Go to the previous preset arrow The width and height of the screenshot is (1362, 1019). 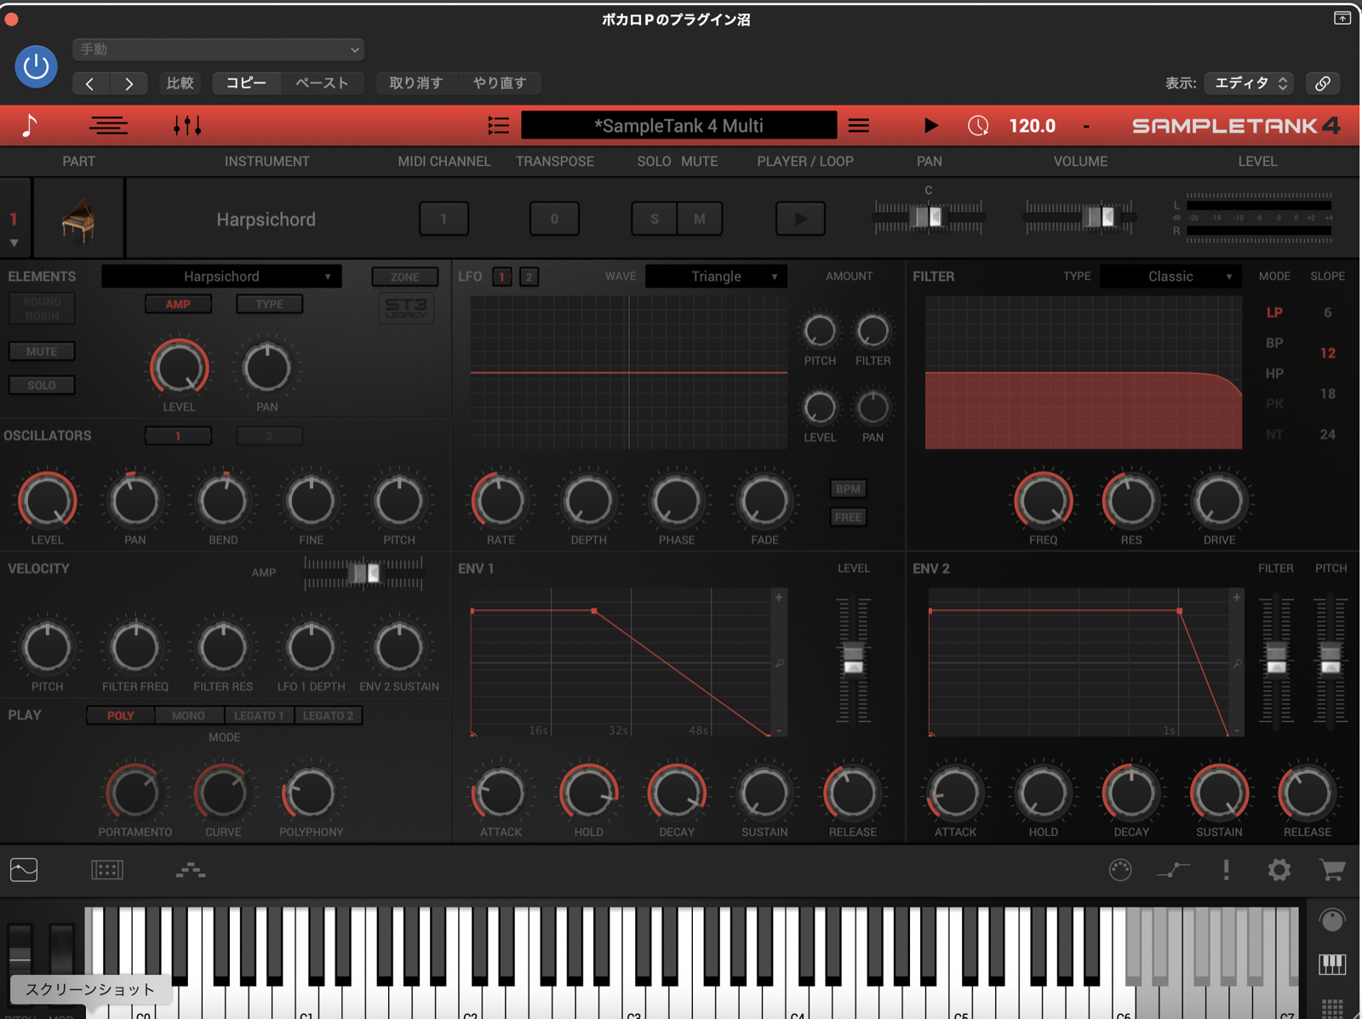(90, 83)
